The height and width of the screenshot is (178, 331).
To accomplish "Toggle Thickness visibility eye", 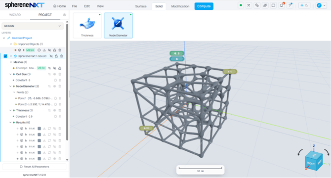I will click(x=54, y=110).
